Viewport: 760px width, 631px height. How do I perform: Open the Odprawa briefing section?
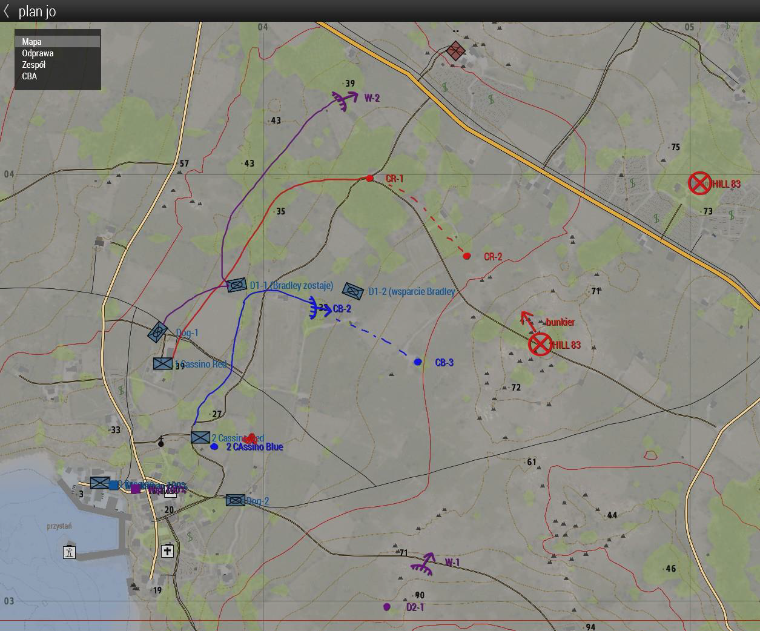[x=38, y=53]
